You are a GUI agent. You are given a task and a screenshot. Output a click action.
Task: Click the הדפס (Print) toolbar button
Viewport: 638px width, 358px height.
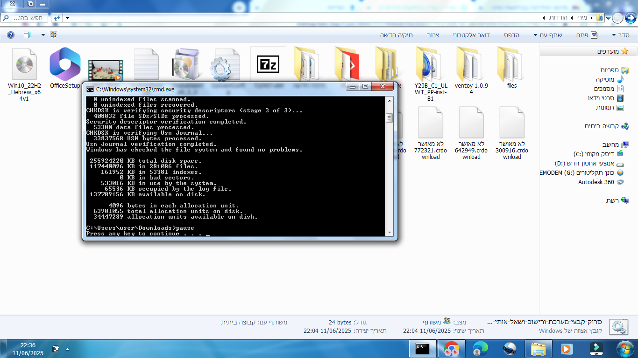click(511, 35)
